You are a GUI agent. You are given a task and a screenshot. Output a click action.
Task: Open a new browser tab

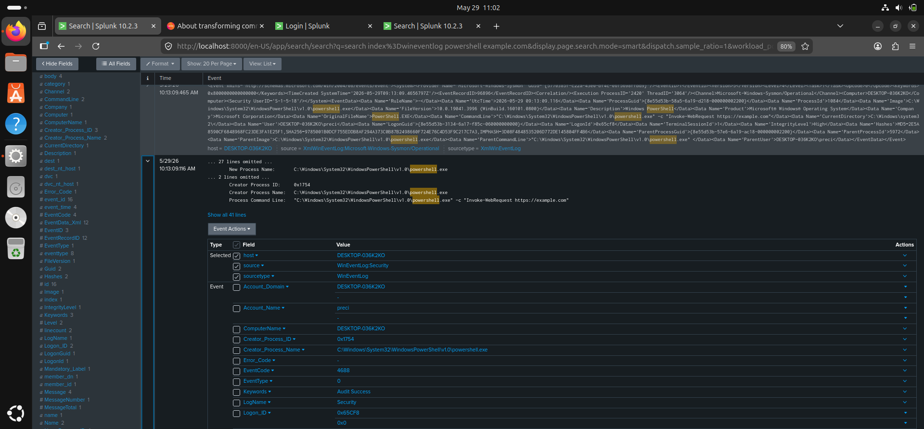tap(496, 26)
